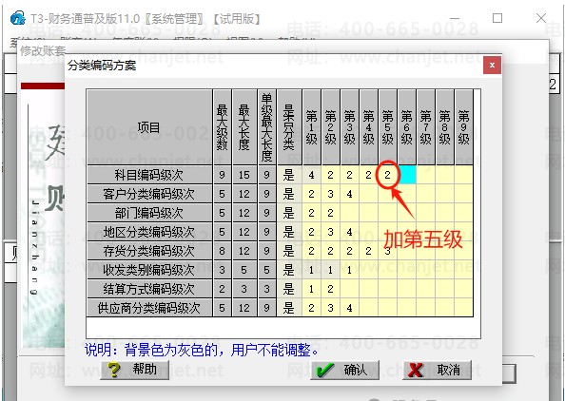Select circled 第5级 cell of 科目编码级次
Image resolution: width=565 pixels, height=401 pixels.
tap(387, 175)
